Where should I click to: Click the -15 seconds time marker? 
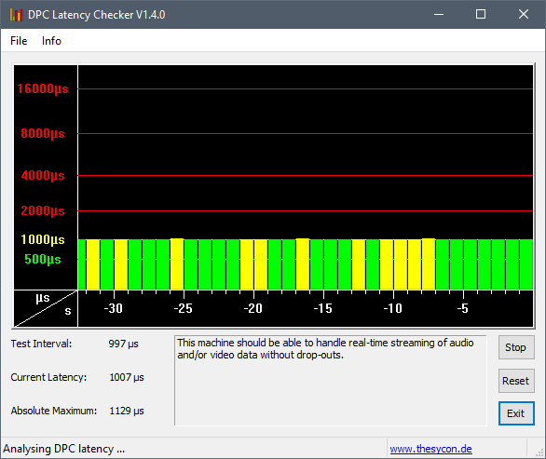coord(323,308)
